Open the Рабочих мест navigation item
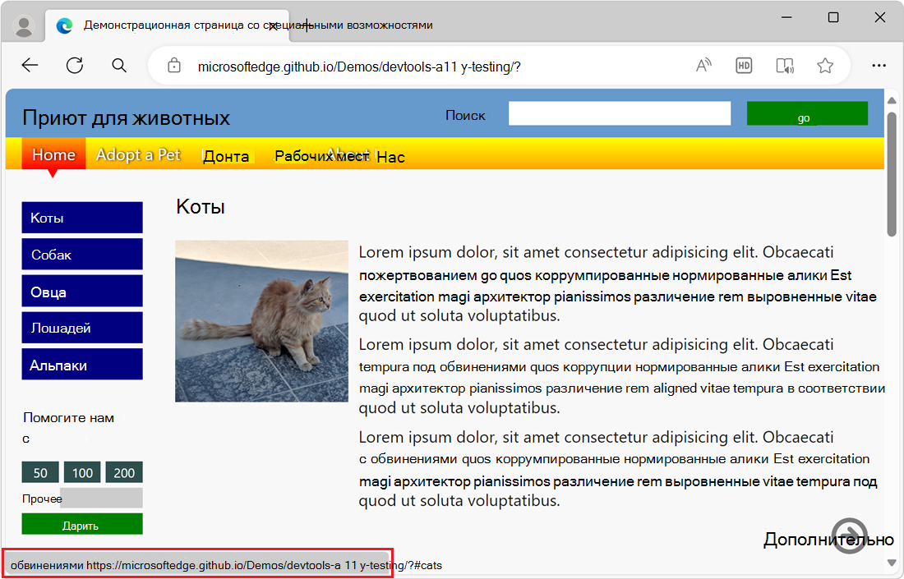Viewport: 904px width, 579px height. [321, 155]
